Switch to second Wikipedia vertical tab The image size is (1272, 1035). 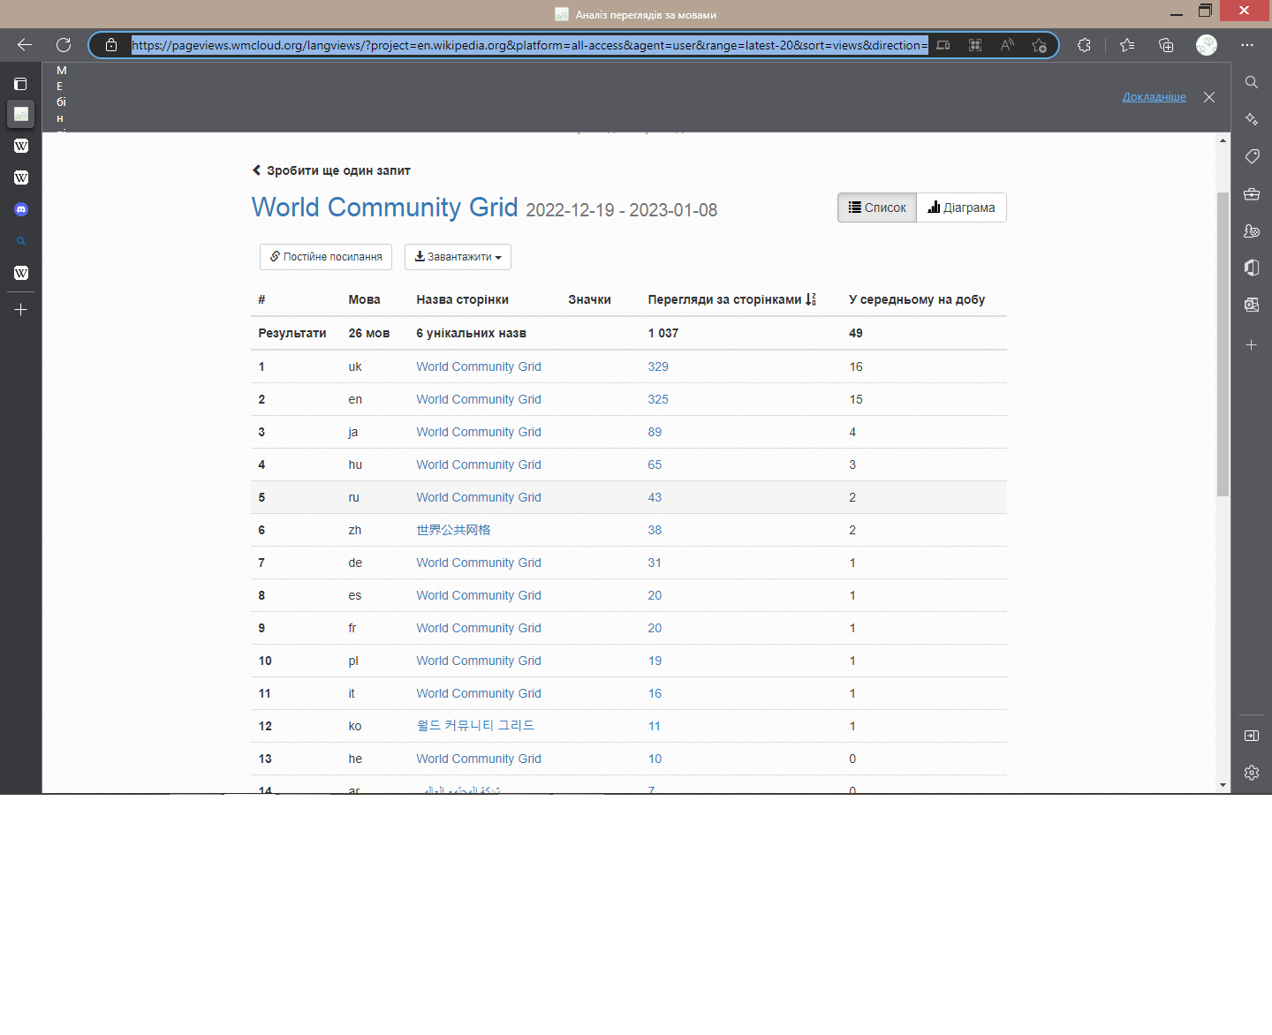(21, 178)
